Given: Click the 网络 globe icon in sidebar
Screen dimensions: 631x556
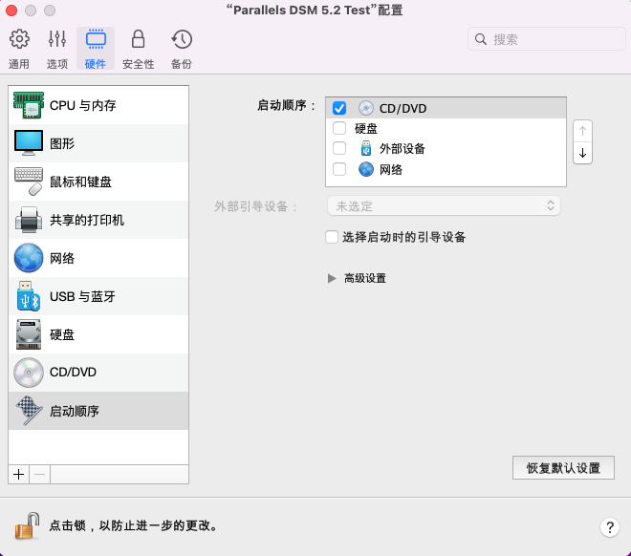Looking at the screenshot, I should pyautogui.click(x=28, y=258).
